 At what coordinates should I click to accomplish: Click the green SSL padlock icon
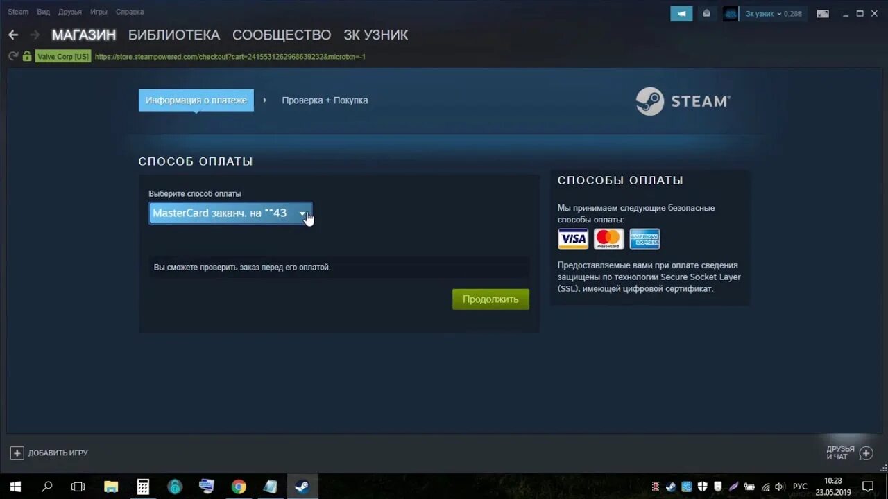coord(27,56)
